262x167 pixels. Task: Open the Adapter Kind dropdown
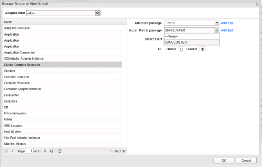(97, 13)
